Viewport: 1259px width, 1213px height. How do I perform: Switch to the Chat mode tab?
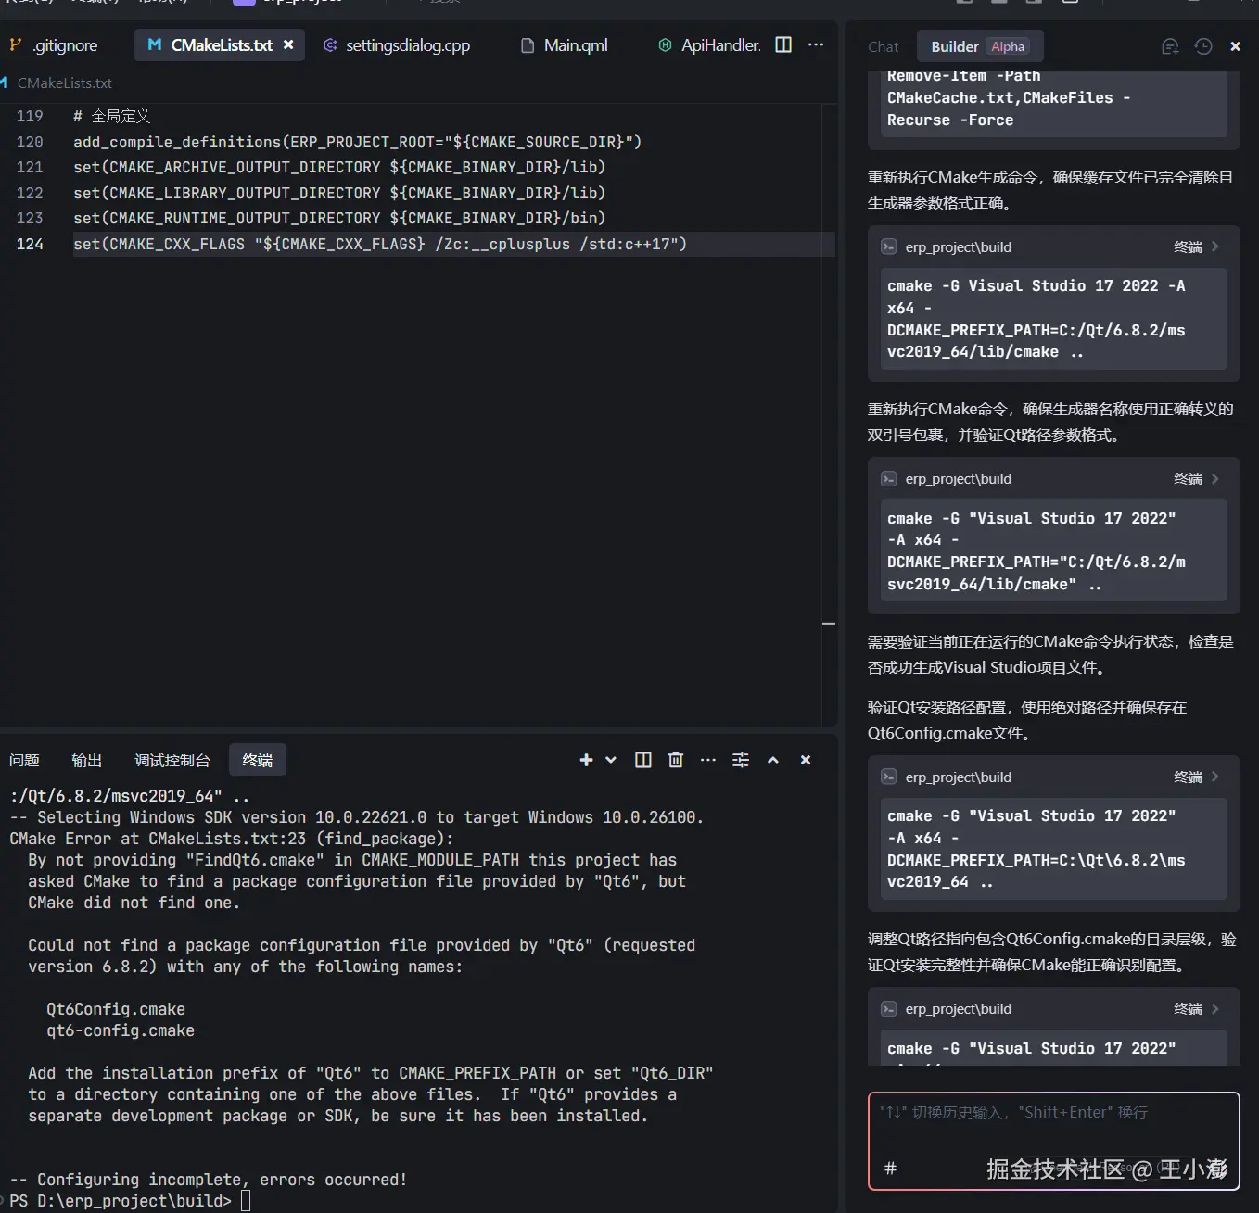click(883, 46)
